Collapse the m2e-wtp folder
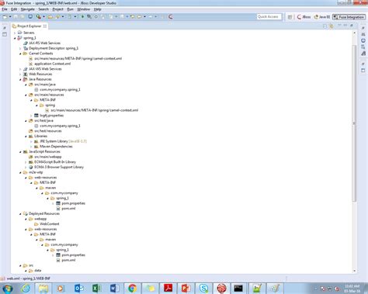Image resolution: width=368 pixels, height=294 pixels. (20, 172)
